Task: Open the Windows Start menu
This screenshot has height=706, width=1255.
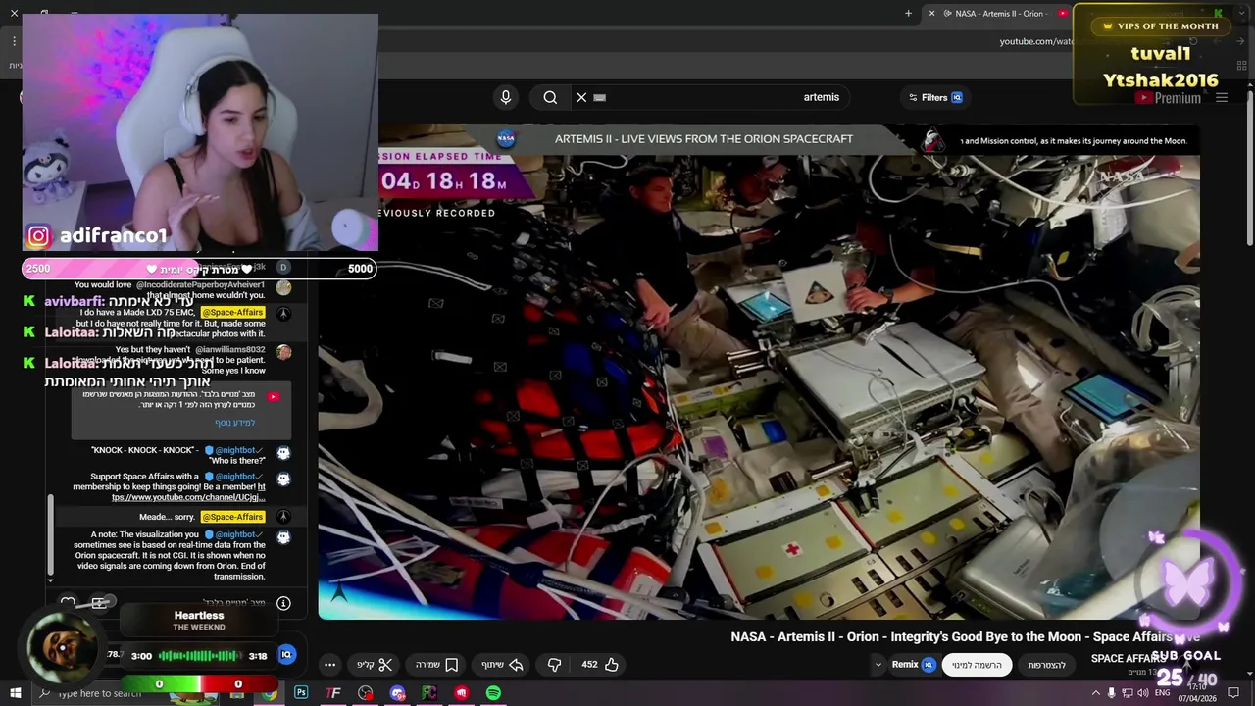Action: (x=16, y=693)
